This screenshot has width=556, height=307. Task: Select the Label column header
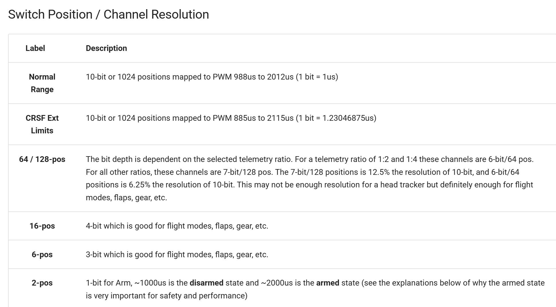pos(35,48)
